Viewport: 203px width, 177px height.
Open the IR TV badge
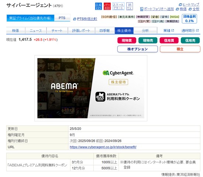130,6
